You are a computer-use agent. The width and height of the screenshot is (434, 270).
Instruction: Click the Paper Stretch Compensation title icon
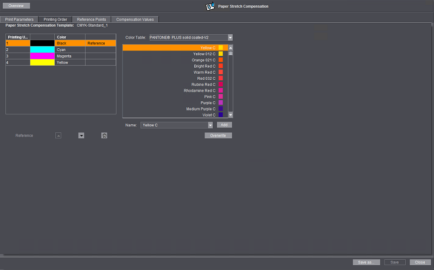click(210, 7)
